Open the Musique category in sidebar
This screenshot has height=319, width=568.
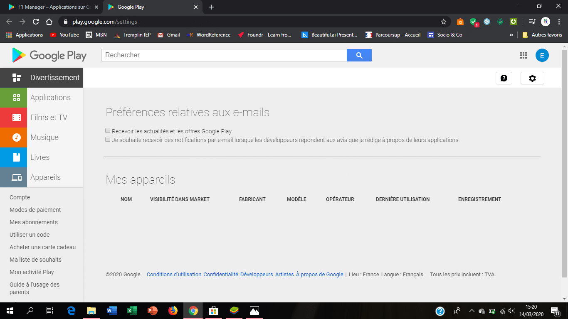pos(44,137)
